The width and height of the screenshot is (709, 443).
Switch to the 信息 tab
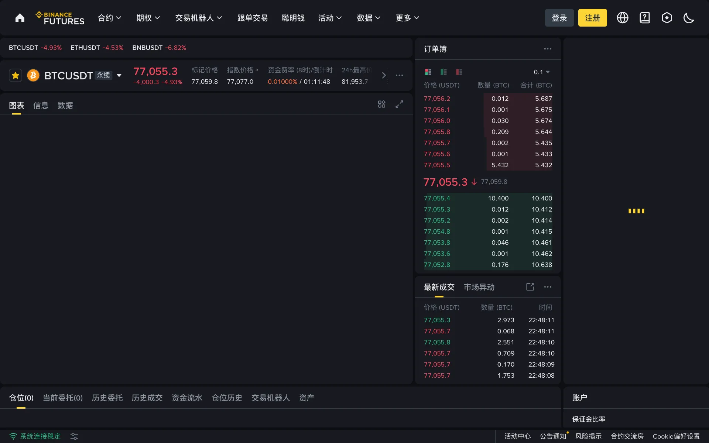click(x=41, y=106)
